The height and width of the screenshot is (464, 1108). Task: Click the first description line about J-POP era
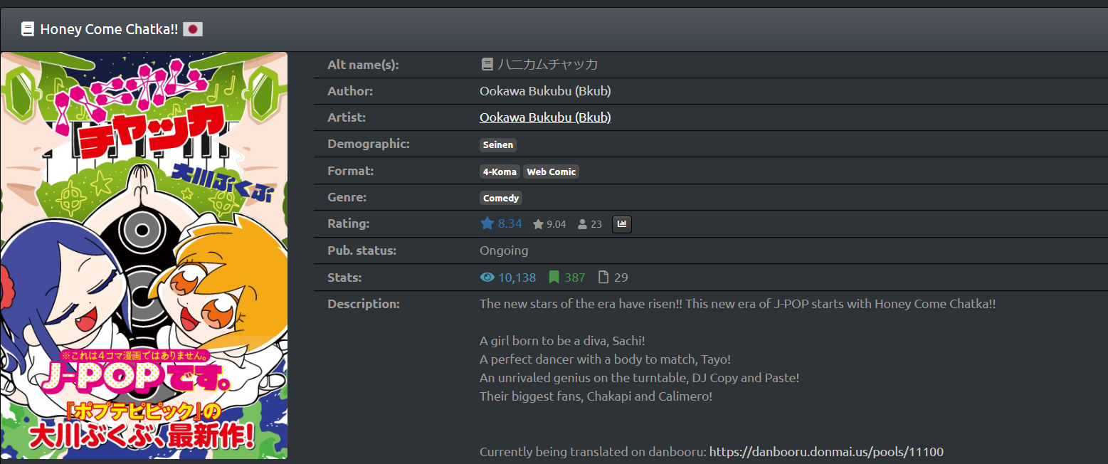(737, 304)
